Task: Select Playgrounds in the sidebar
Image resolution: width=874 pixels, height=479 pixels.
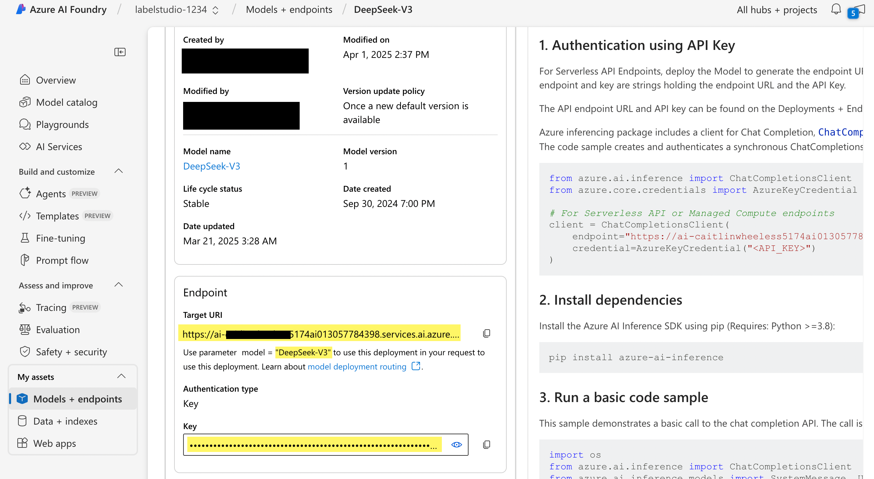Action: 62,124
